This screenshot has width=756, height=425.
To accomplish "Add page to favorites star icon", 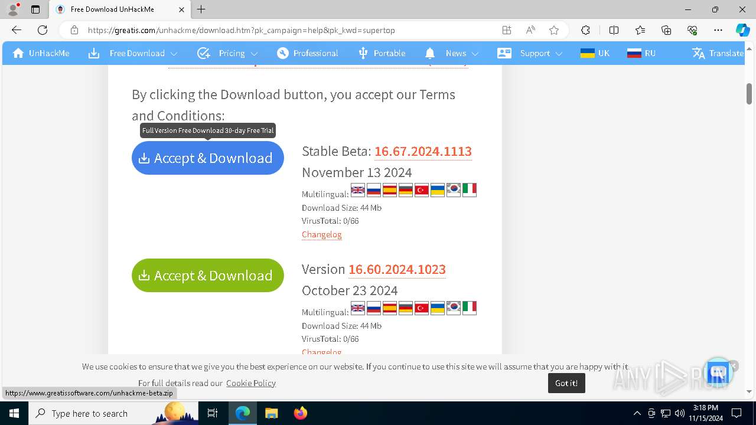I will [554, 30].
